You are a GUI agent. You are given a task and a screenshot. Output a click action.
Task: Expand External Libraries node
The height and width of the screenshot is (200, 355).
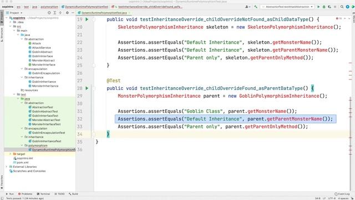coord(7,167)
